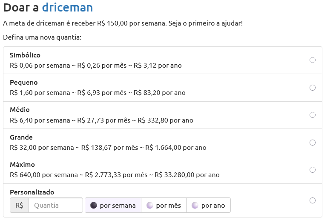Select the Grande radio button
336x223 pixels.
pos(313,143)
